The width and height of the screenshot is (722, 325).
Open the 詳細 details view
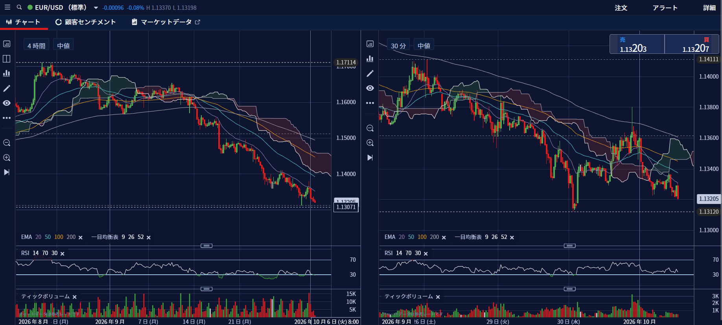pyautogui.click(x=709, y=8)
